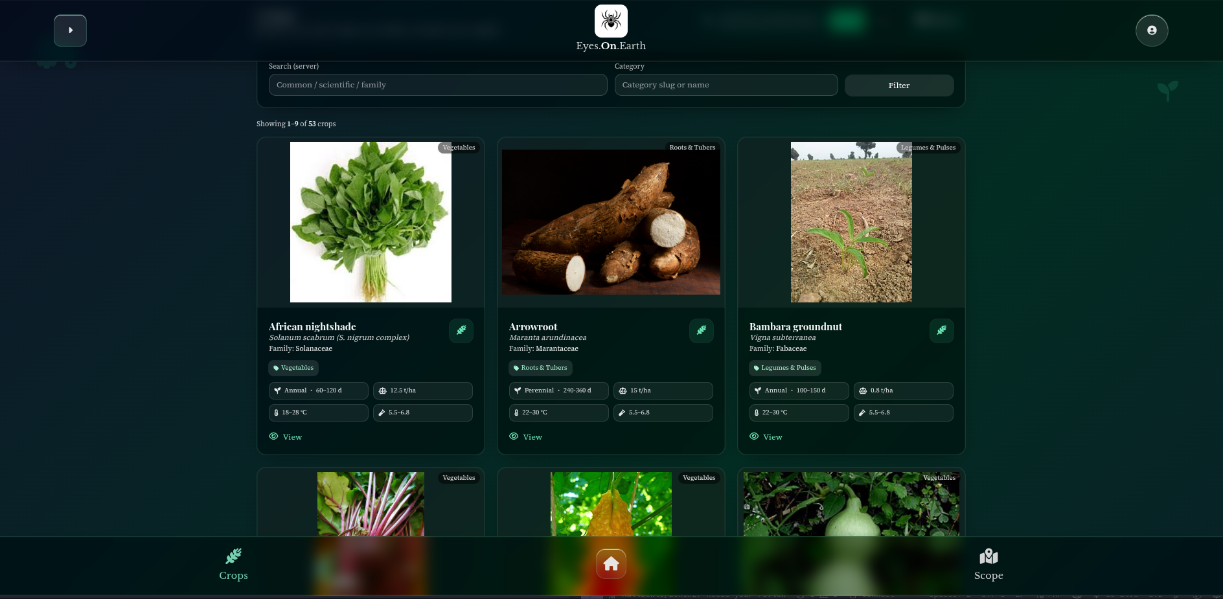Open the African nightshade photo
The image size is (1223, 599).
(371, 222)
